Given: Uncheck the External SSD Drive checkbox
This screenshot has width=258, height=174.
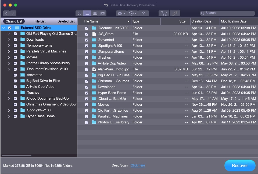Looking at the screenshot, I should [10, 28].
